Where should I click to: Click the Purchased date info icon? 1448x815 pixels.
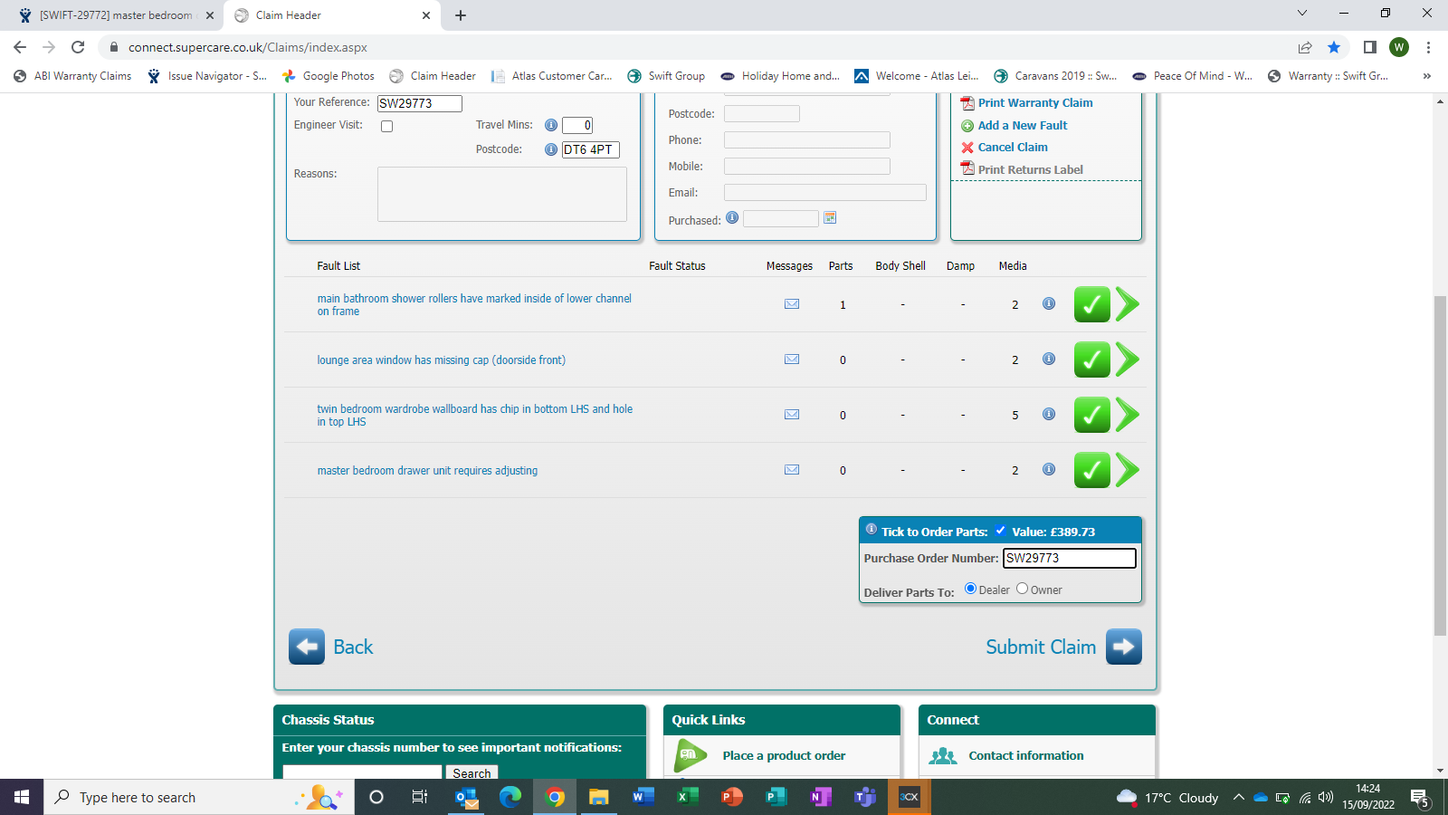click(x=732, y=217)
